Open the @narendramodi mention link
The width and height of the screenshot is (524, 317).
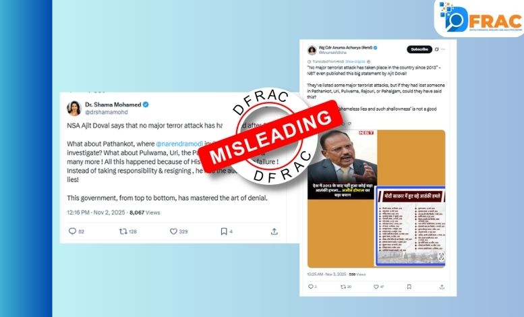[x=179, y=144]
